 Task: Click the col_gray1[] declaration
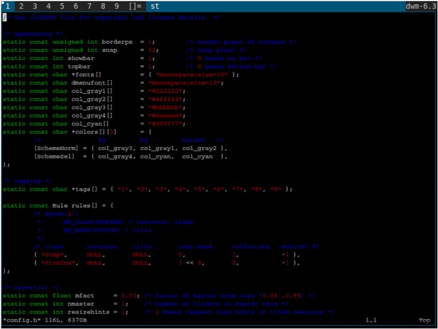(92, 91)
